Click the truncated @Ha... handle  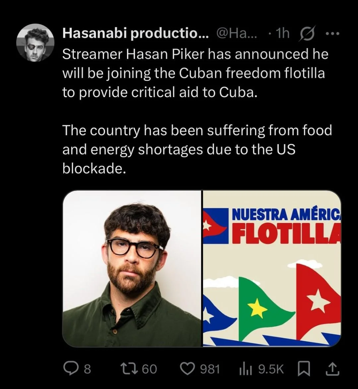click(x=236, y=33)
